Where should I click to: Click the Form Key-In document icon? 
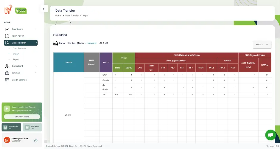point(7,36)
